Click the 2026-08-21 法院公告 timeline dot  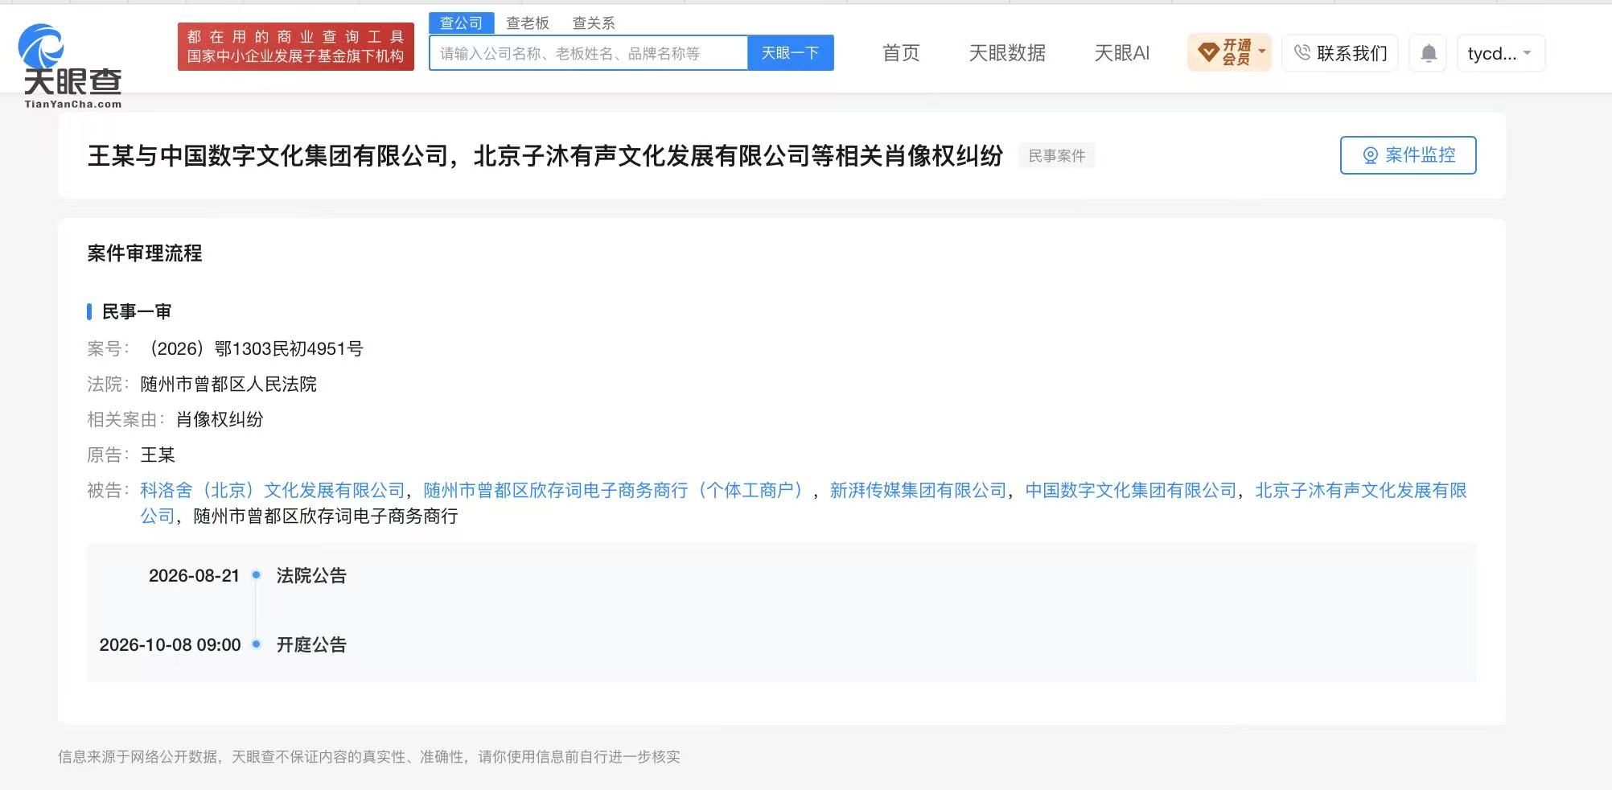pos(257,574)
